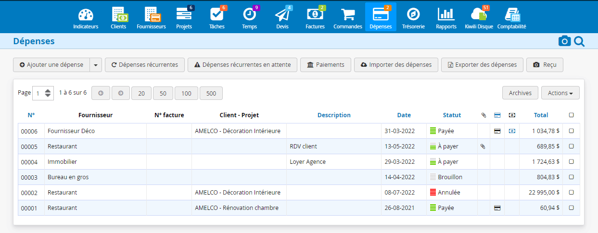Click paperclip attachment icon on expense 00005
The image size is (598, 233).
[483, 147]
